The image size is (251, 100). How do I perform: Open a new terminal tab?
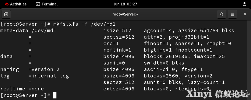[6, 14]
